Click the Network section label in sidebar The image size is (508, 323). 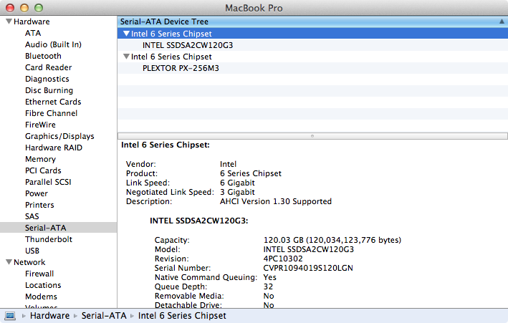29,262
